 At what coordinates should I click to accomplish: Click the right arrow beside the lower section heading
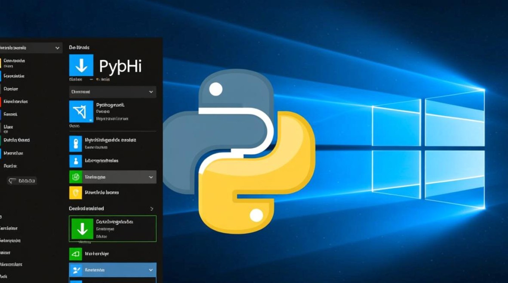[x=152, y=209]
